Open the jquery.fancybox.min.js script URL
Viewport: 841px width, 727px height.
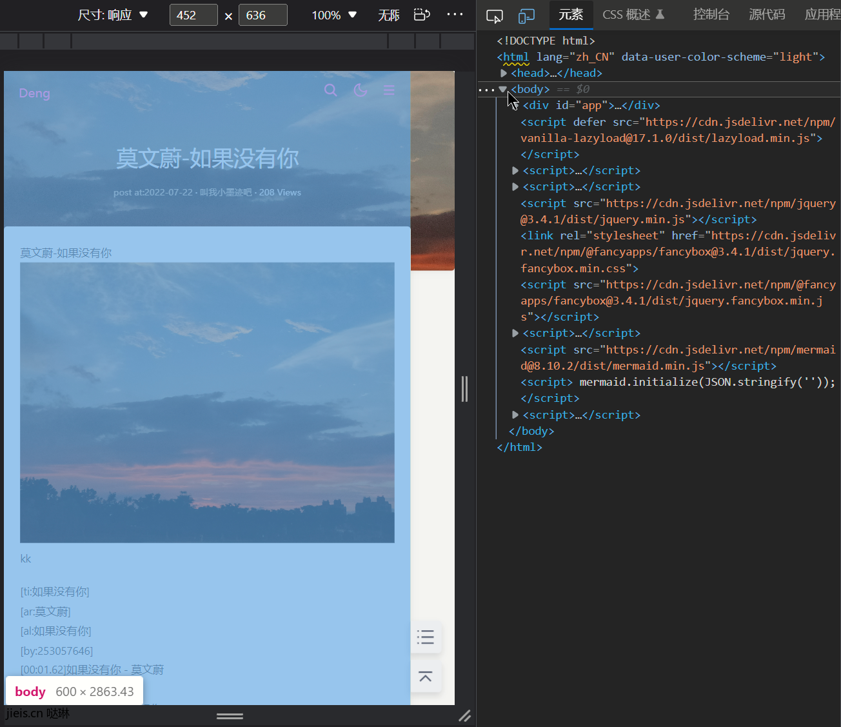(x=678, y=301)
